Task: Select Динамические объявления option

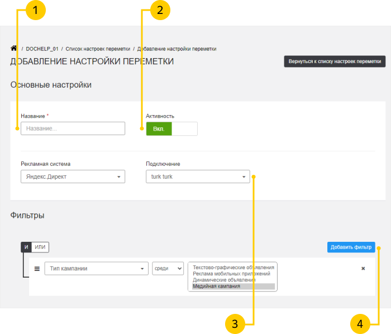Action: [x=233, y=280]
